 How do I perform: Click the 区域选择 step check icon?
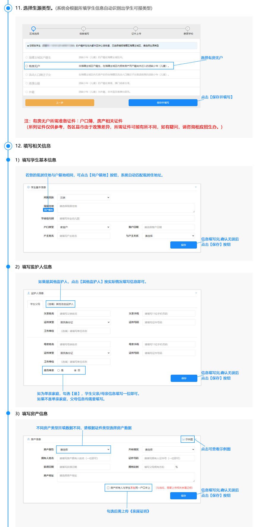[x=34, y=29]
